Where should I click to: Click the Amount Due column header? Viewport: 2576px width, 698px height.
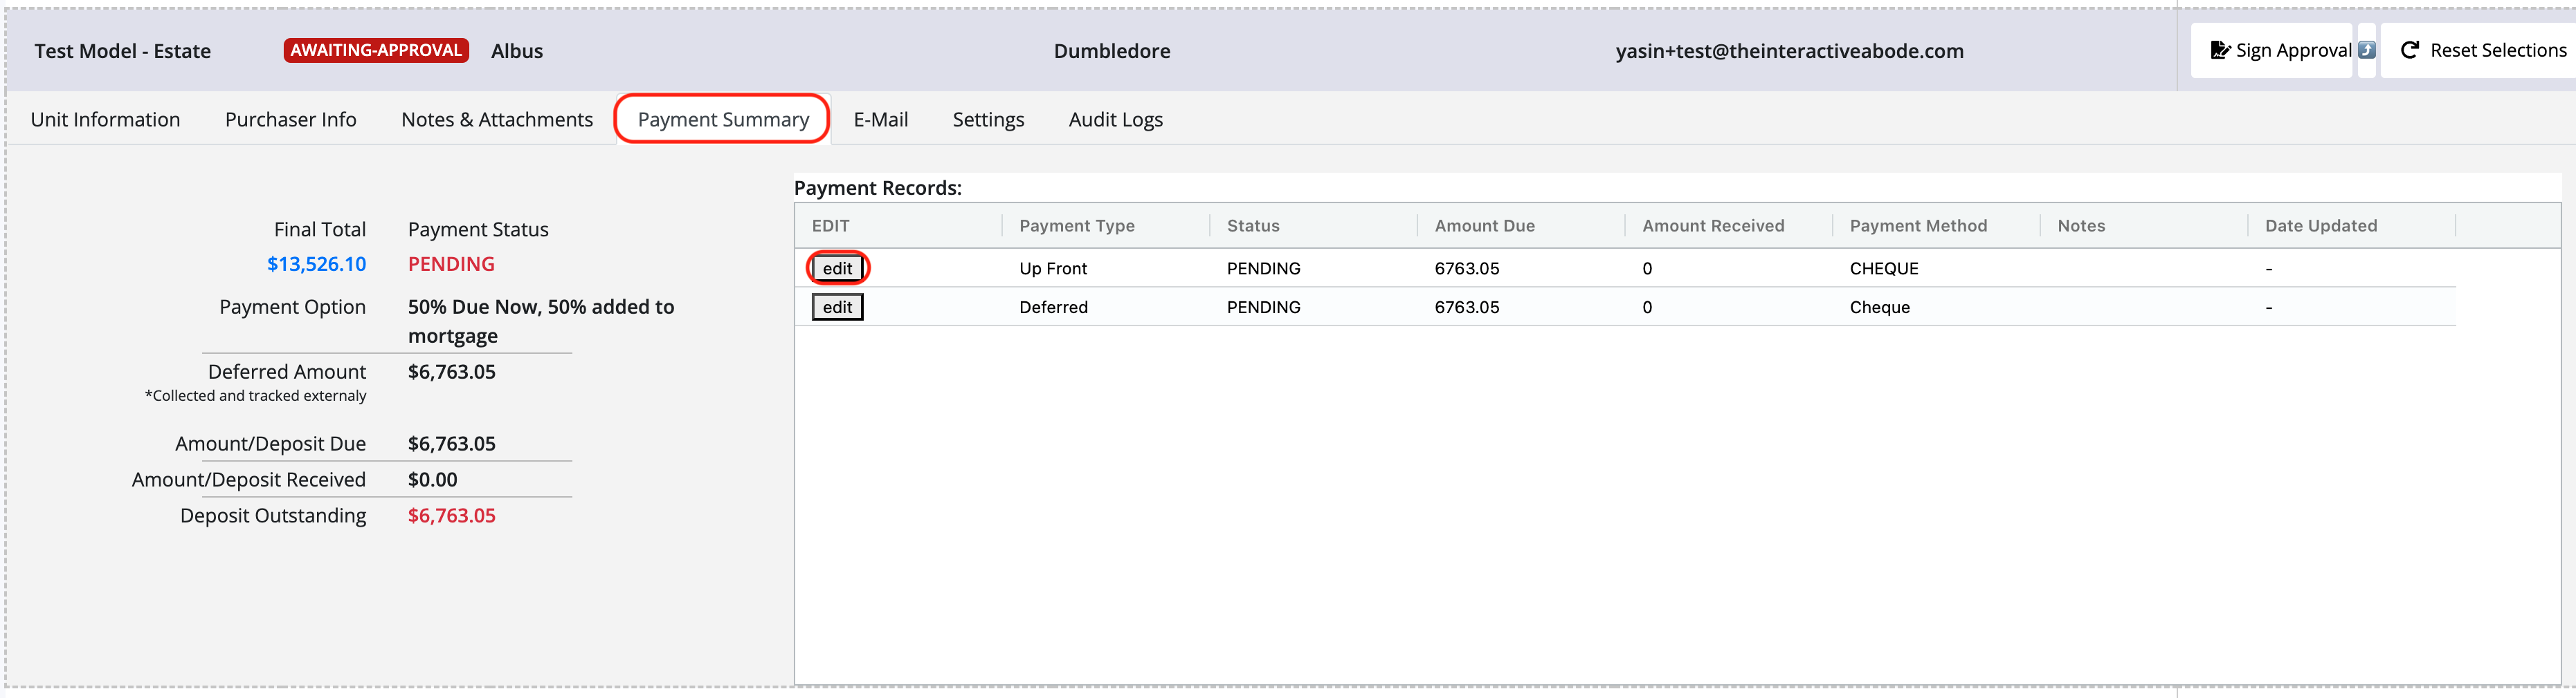click(1485, 226)
